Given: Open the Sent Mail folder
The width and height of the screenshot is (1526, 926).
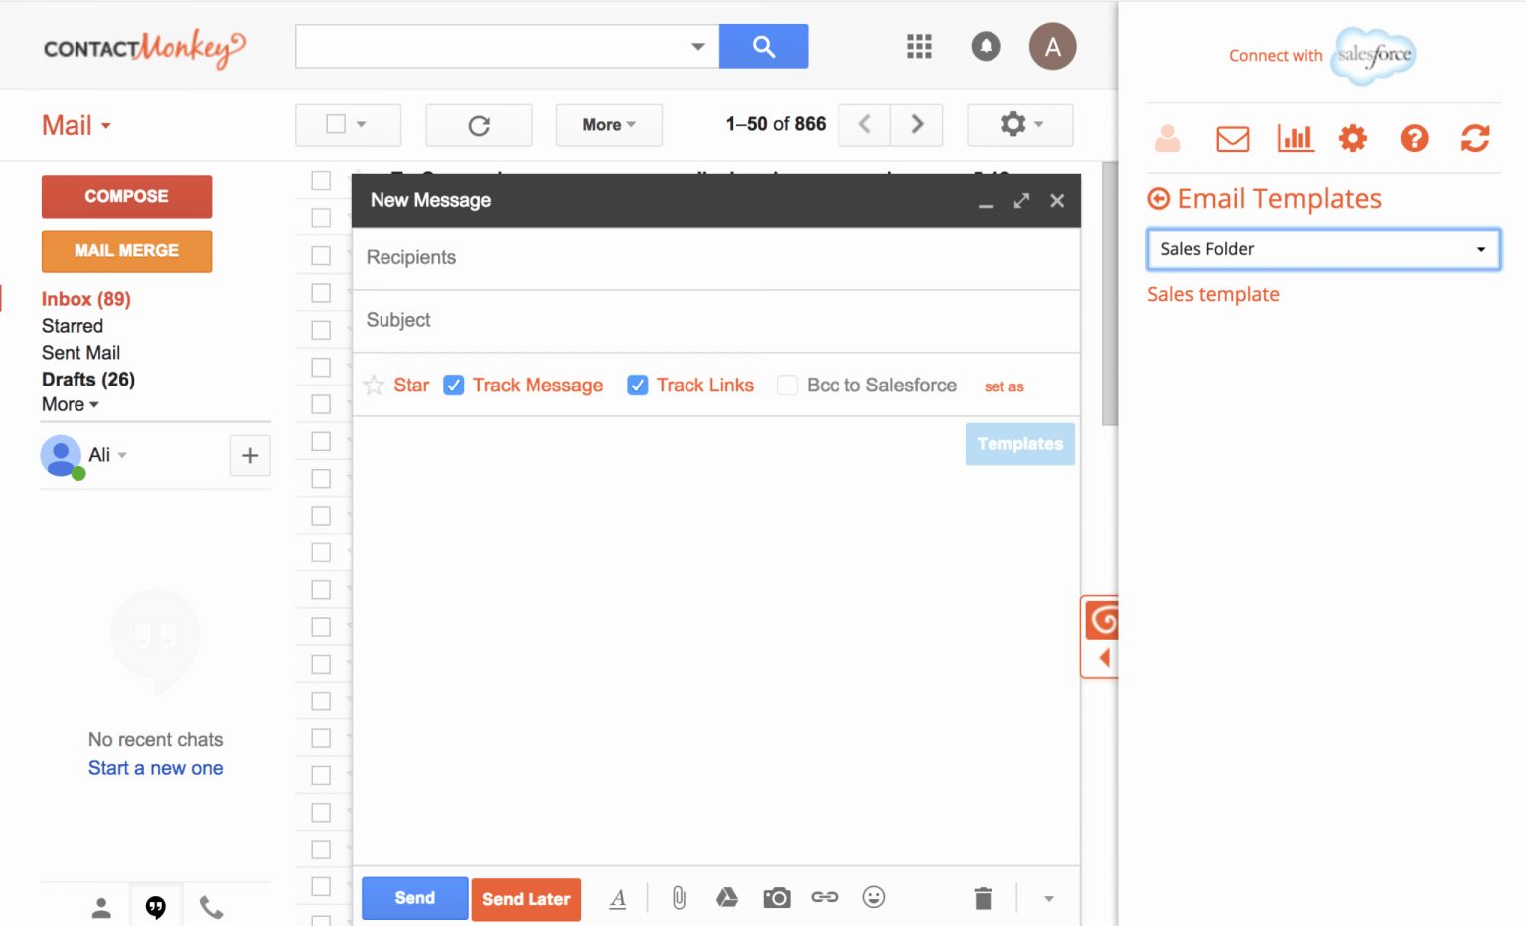Looking at the screenshot, I should coord(80,353).
